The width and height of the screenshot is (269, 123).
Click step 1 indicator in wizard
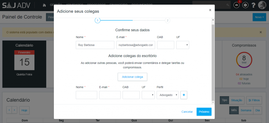(x=97, y=20)
